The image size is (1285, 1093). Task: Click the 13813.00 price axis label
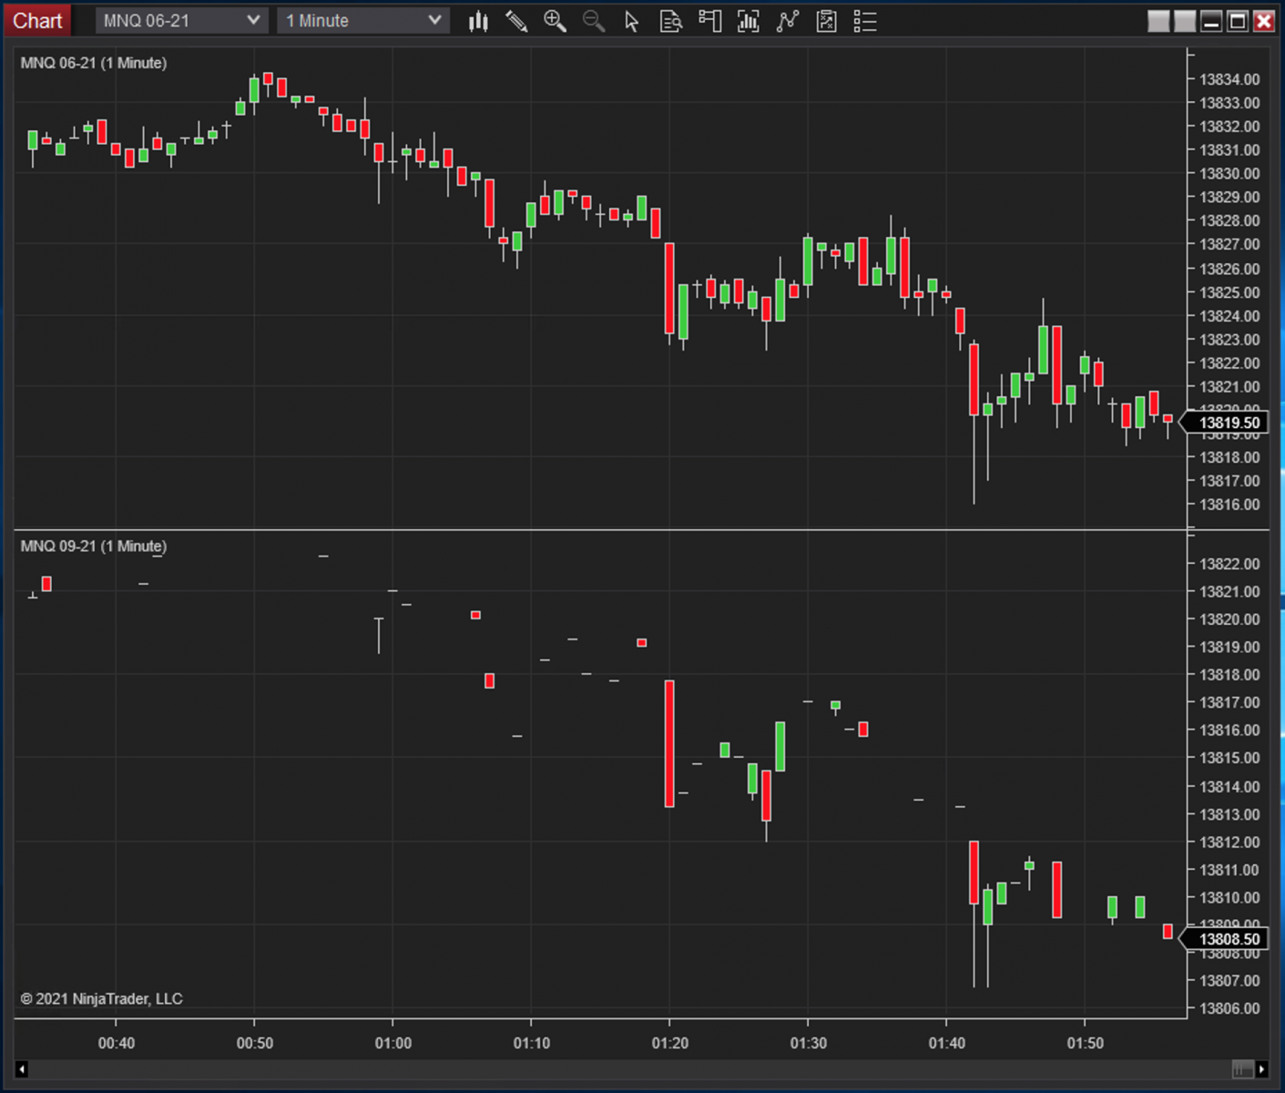[1229, 814]
